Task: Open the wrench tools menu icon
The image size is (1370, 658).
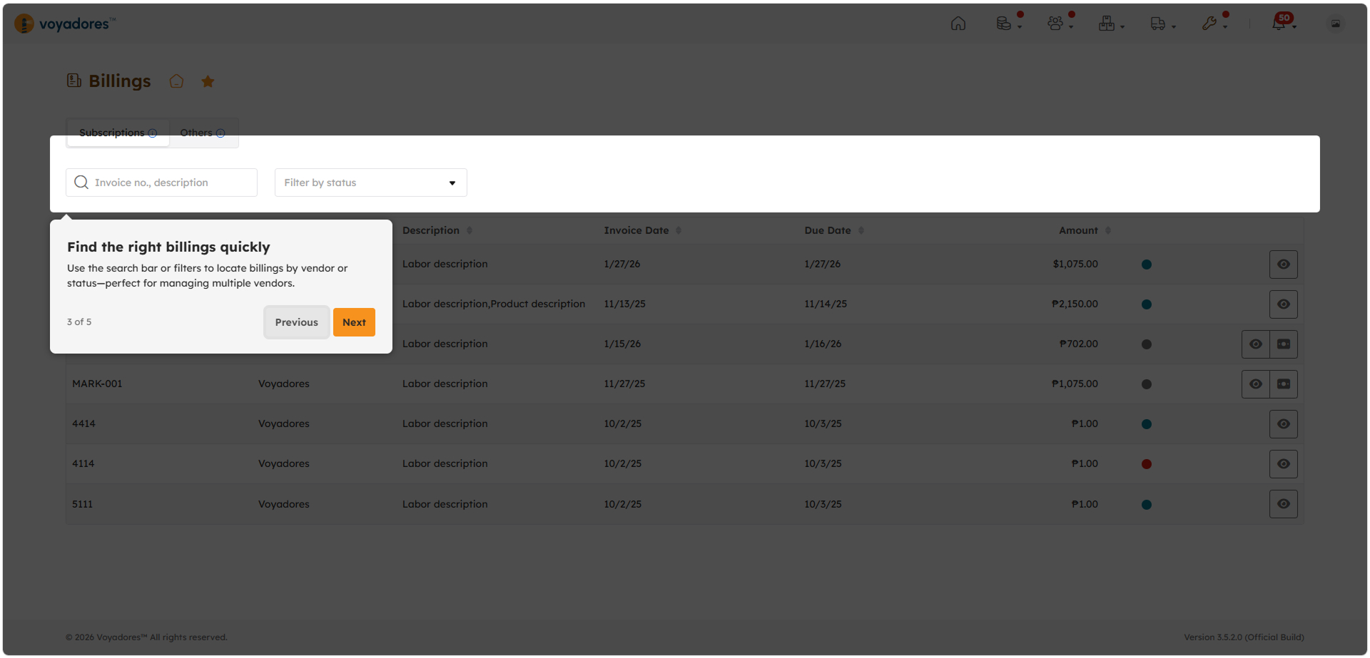Action: pos(1209,24)
